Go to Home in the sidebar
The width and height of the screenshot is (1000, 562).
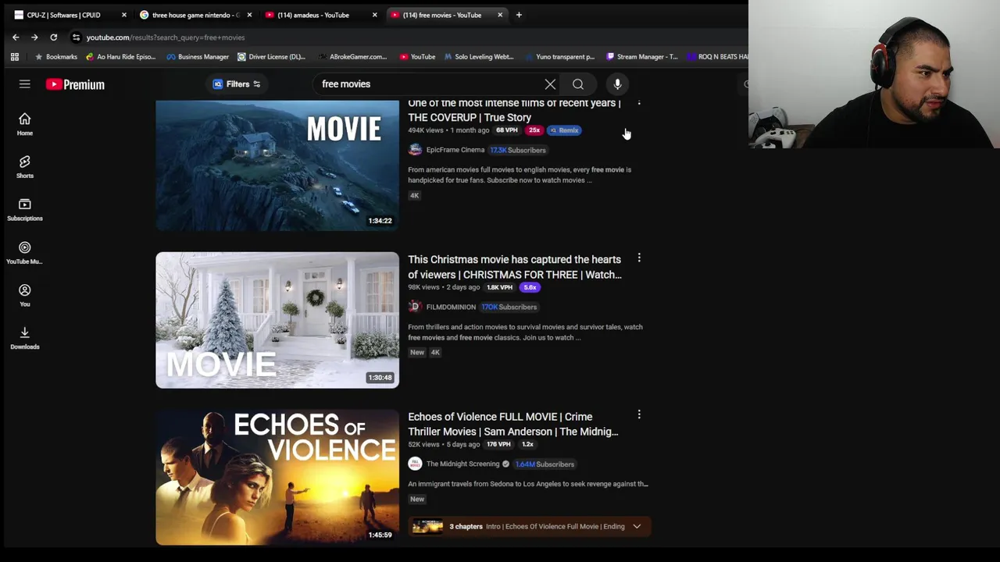[x=25, y=123]
